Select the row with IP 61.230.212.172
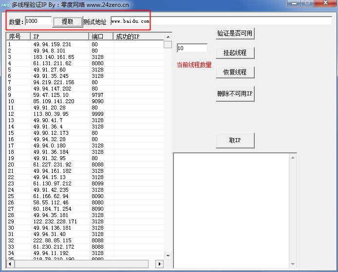Viewport: 338px width, 272px height. (85, 247)
